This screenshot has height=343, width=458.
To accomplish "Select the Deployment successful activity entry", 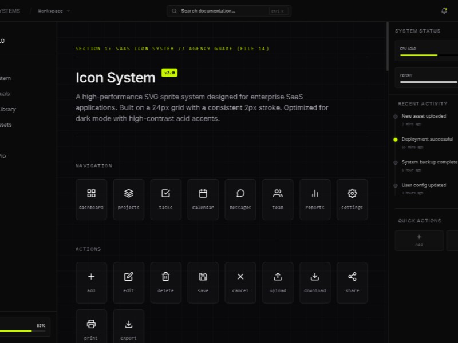I will click(x=427, y=139).
